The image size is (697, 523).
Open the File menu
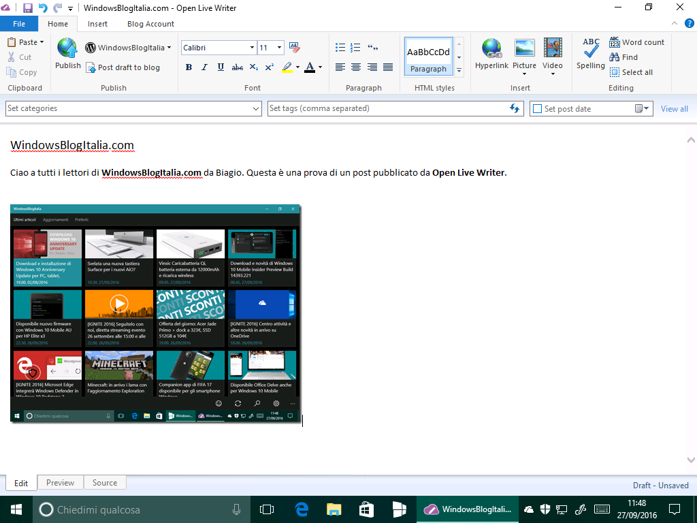(19, 24)
